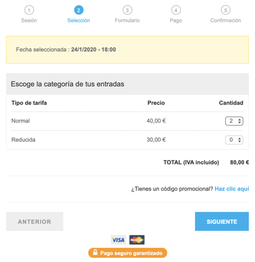Click the MasterCard logo
This screenshot has width=255, height=262.
tap(137, 240)
